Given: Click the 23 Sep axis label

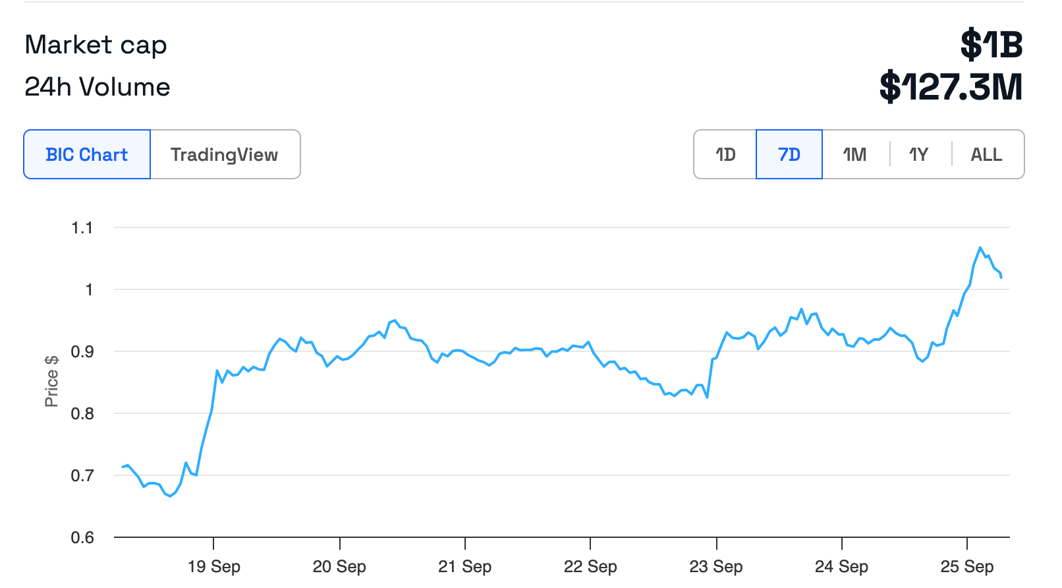Looking at the screenshot, I should [716, 566].
